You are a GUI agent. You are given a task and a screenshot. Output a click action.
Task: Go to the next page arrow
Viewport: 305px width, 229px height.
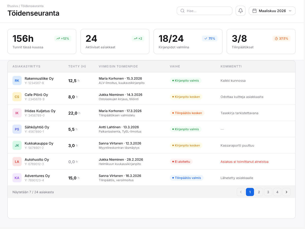pyautogui.click(x=286, y=192)
